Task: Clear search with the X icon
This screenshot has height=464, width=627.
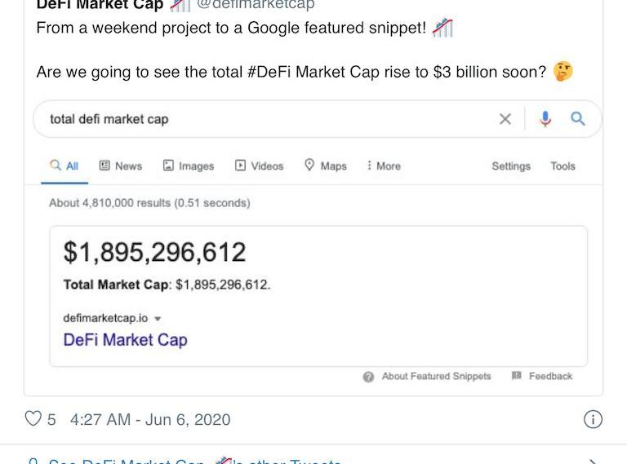Action: coord(505,119)
